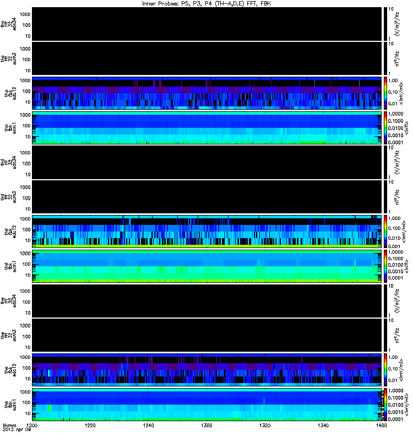
Task: Click "0.001" on the thd fbk edc12 color scale
Action: [394, 246]
